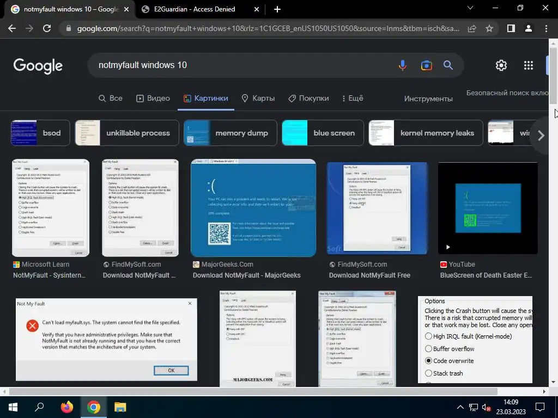
Task: Open NotMyFault - Sysinternals link
Action: (49, 275)
